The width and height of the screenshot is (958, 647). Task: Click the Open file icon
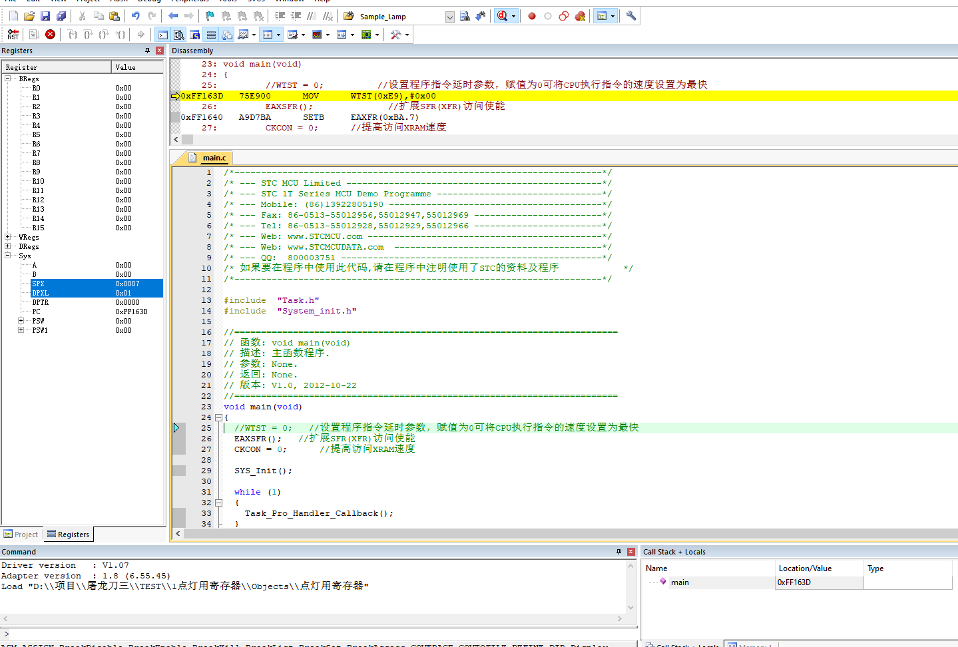29,16
